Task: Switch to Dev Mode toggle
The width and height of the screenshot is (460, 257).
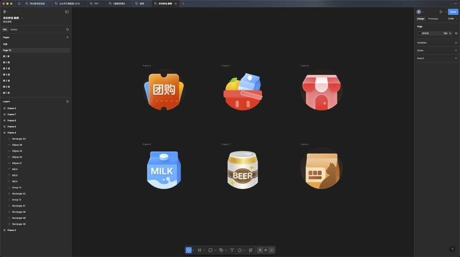Action: pos(271,250)
